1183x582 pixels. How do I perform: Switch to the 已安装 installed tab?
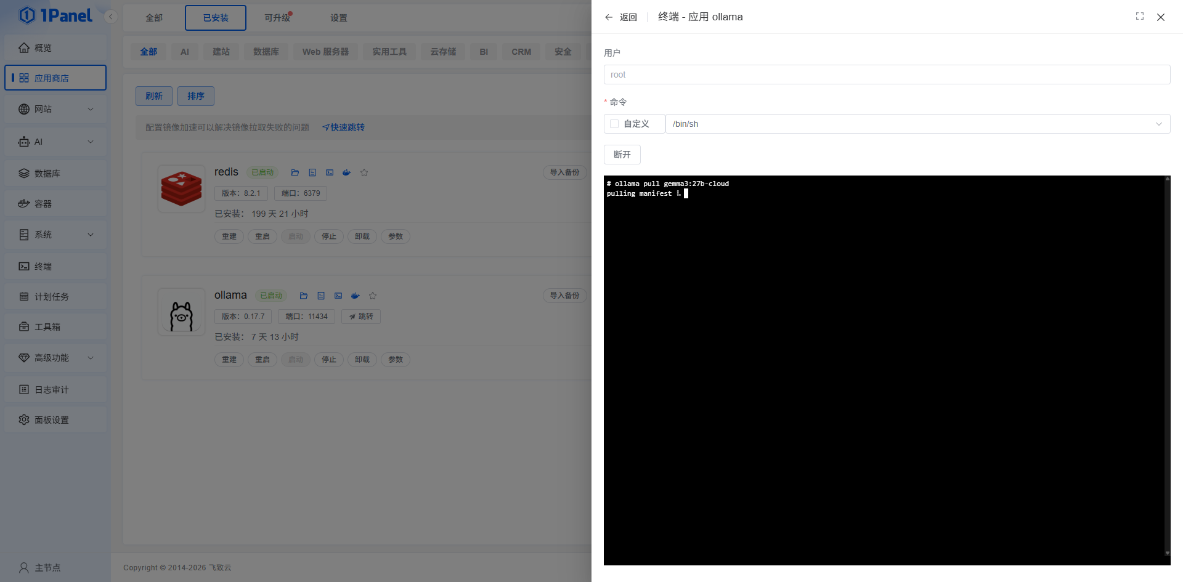[216, 18]
